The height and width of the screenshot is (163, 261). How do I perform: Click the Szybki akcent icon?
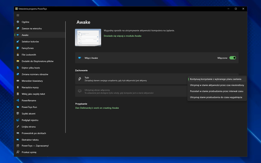pyautogui.click(x=18, y=114)
